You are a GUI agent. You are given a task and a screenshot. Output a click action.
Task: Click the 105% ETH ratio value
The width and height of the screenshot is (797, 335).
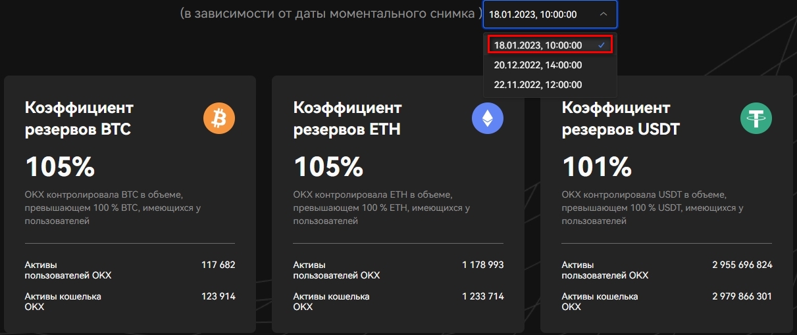pyautogui.click(x=328, y=167)
